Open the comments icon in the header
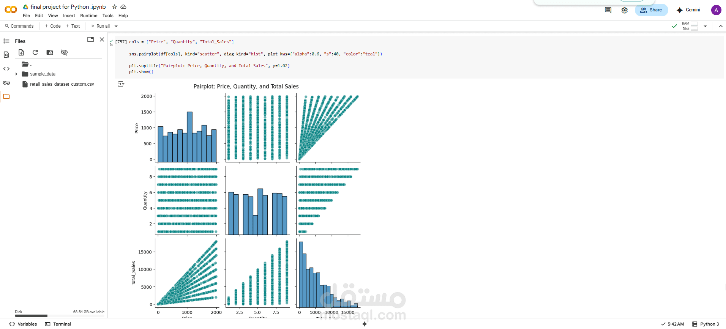The width and height of the screenshot is (726, 329). (x=608, y=10)
